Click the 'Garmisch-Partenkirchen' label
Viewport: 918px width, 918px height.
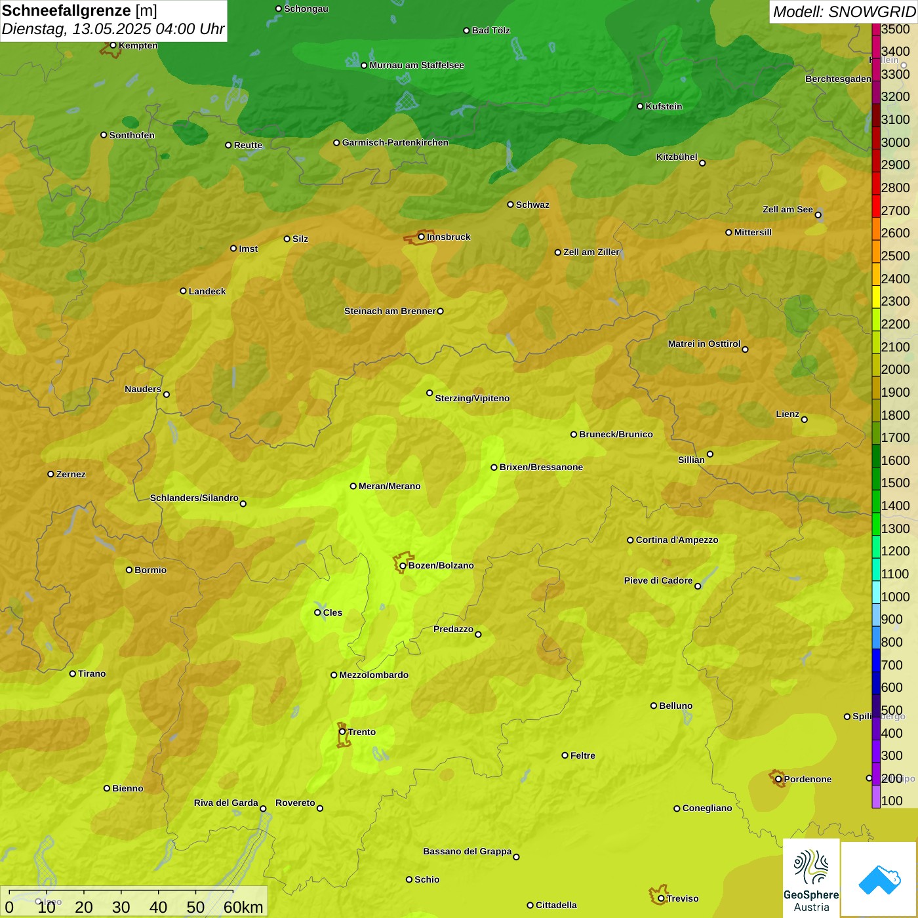[x=395, y=142]
